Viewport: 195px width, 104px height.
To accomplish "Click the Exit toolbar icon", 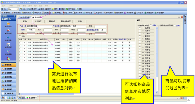I will point(4,9).
